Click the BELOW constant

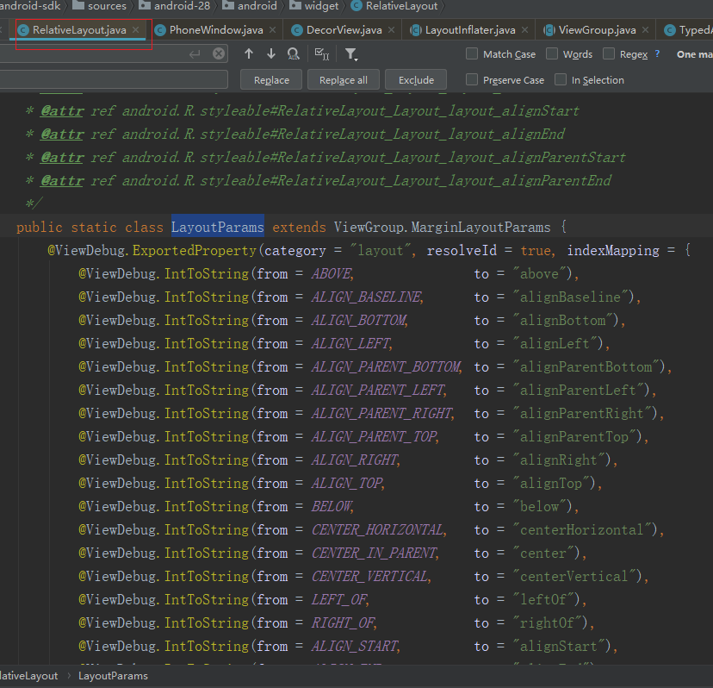tap(331, 506)
